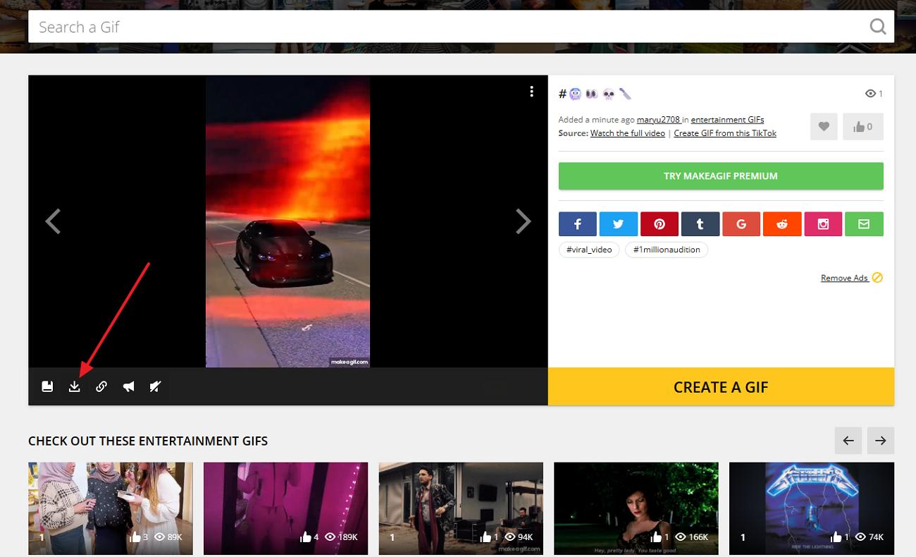This screenshot has width=916, height=557.
Task: Open the Metallica GIF thumbnail with 74K views
Action: point(812,508)
